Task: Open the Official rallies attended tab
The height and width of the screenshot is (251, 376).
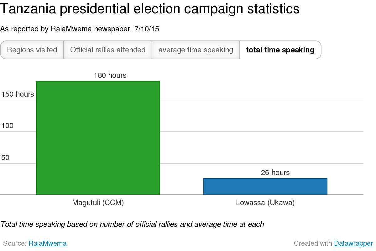Action: [x=108, y=50]
